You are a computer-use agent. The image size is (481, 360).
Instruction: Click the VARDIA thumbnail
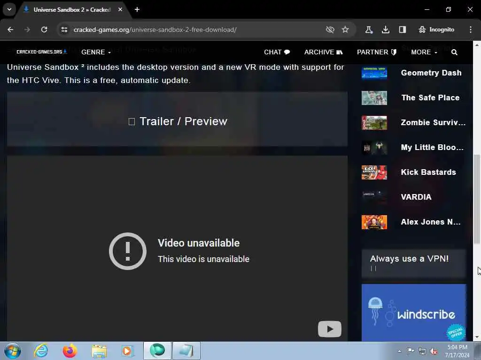(x=374, y=197)
